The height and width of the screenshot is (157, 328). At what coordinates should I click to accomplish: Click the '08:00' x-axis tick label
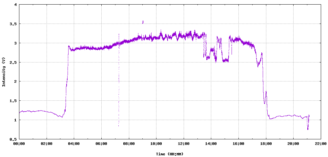click(x=129, y=144)
